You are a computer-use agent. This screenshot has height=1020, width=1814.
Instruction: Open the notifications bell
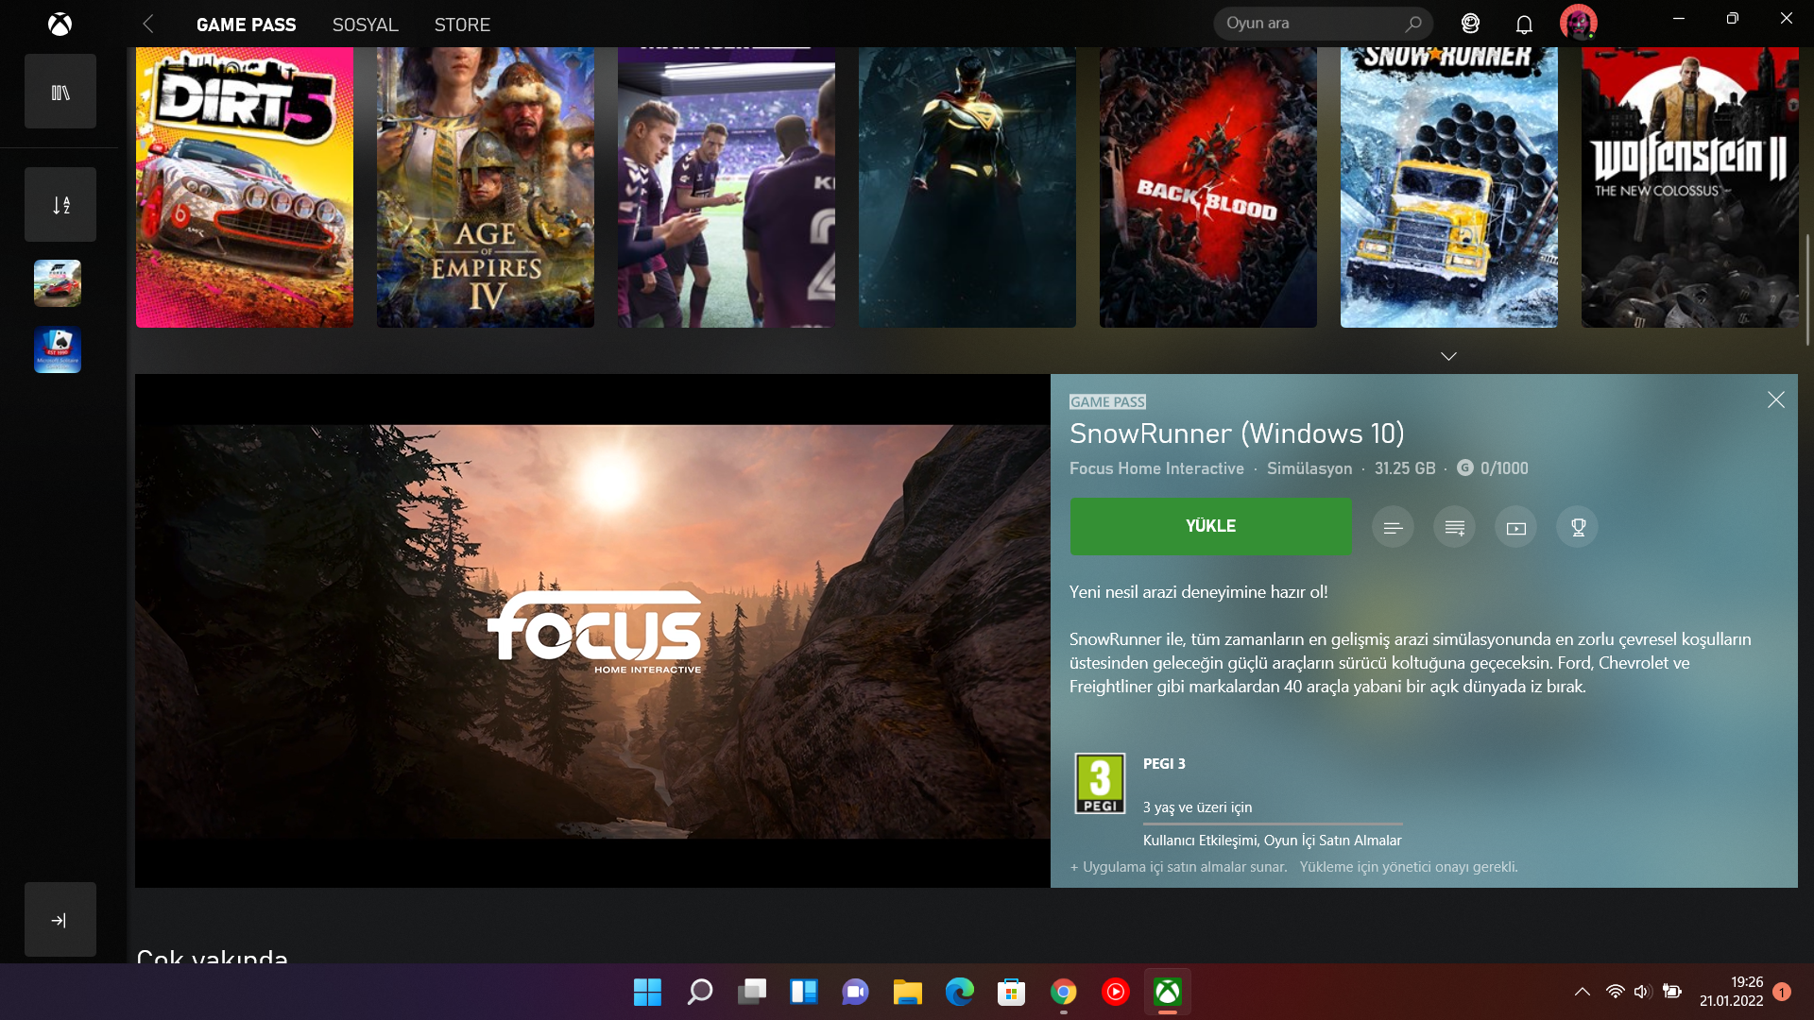pyautogui.click(x=1524, y=24)
